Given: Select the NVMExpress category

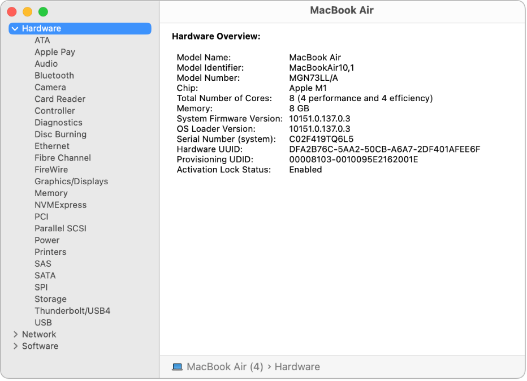Looking at the screenshot, I should click(x=61, y=205).
